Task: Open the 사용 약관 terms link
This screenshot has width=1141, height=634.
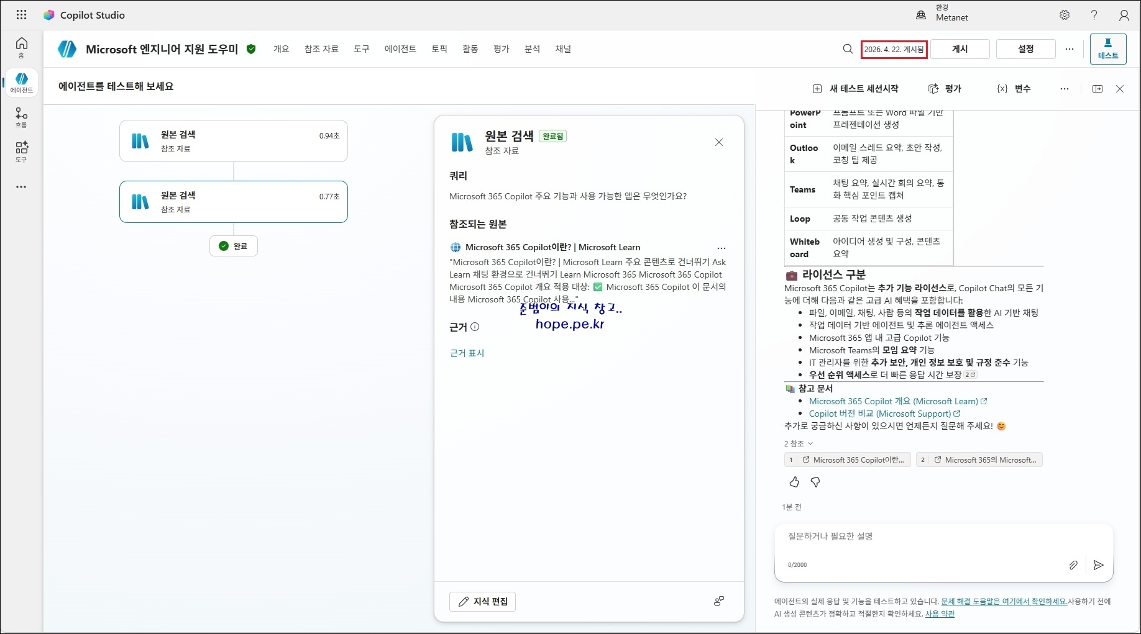Action: coord(940,614)
